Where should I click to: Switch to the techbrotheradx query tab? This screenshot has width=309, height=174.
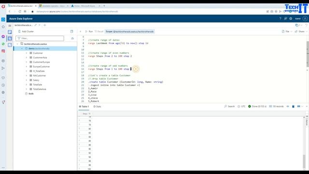[24, 25]
